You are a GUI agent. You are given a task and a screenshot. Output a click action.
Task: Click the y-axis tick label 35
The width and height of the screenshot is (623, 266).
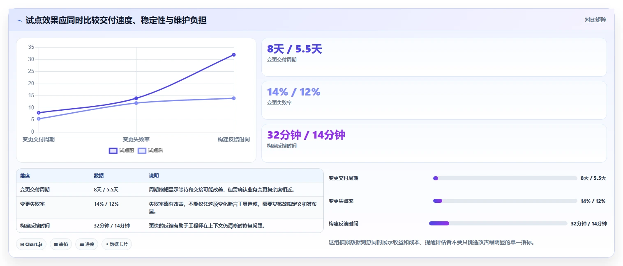tap(31, 47)
